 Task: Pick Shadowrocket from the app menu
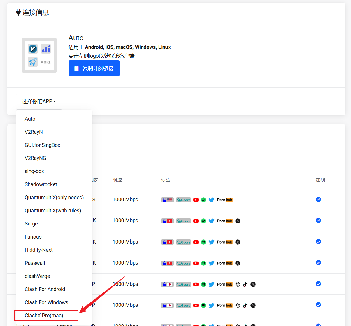[54, 184]
